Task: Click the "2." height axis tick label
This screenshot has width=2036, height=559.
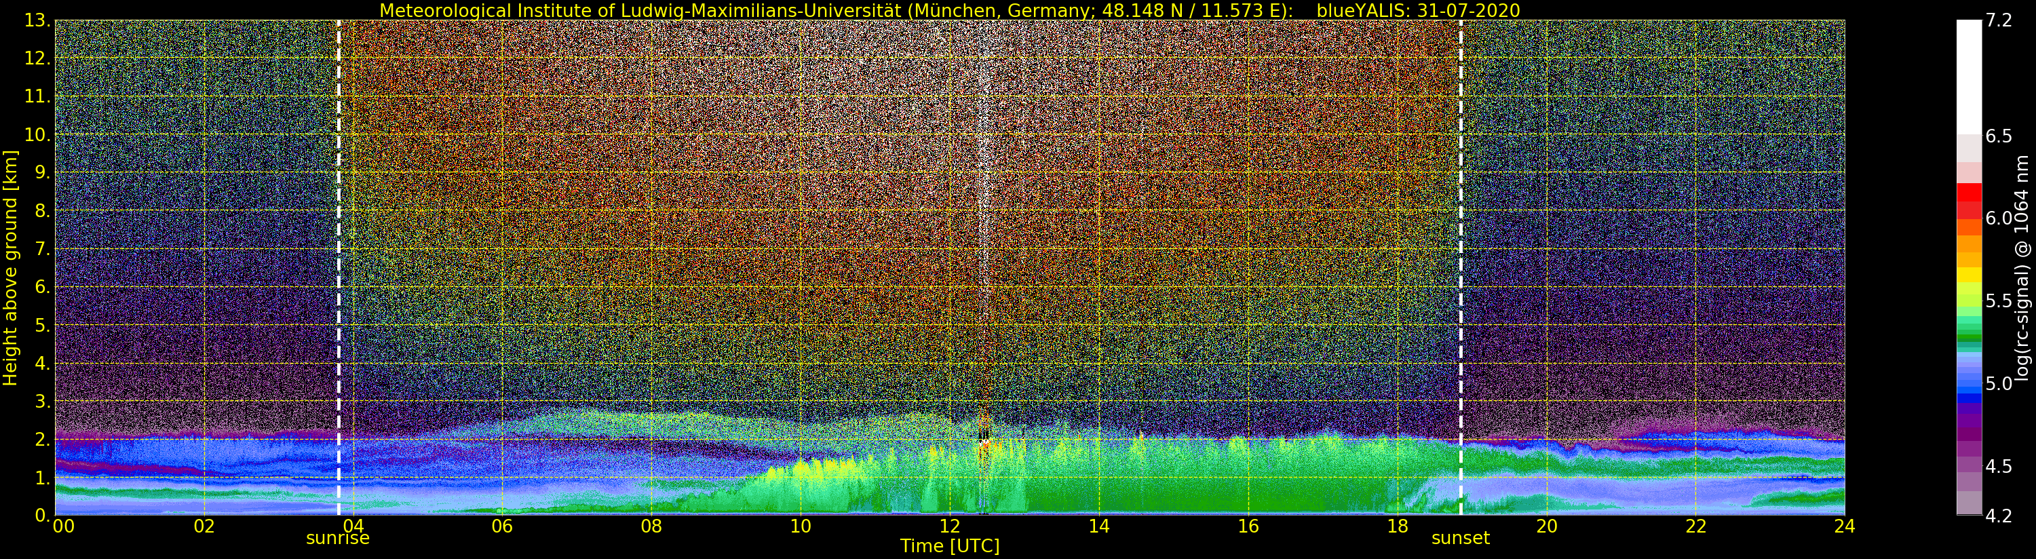Action: pyautogui.click(x=42, y=439)
